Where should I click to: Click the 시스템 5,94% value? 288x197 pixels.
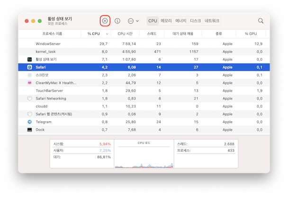105,144
